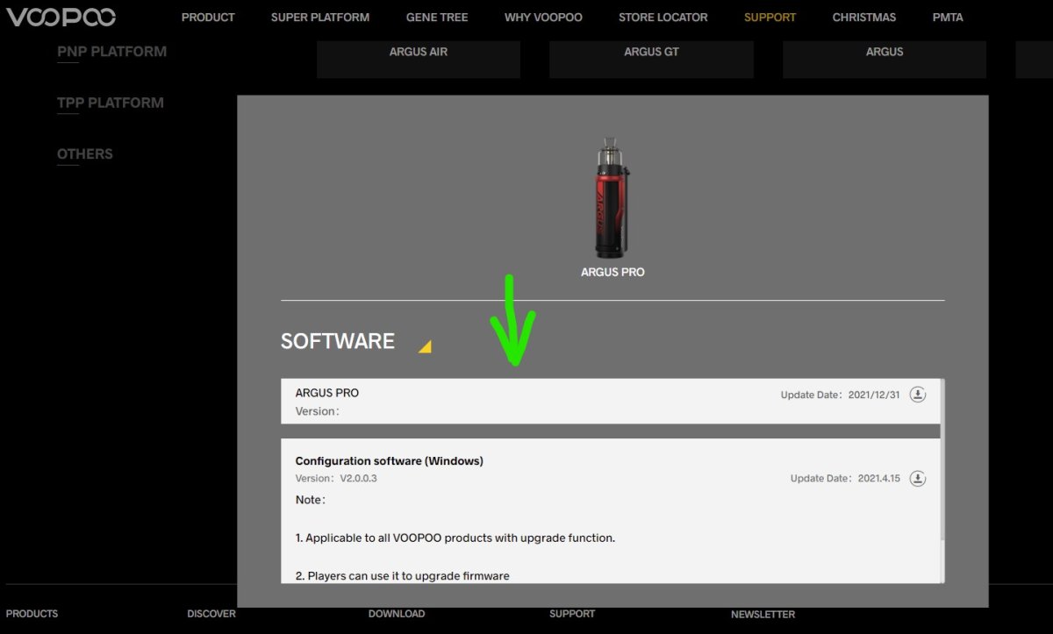Screen dimensions: 1053x634
Task: Click the ARGUS PRO caption under image
Action: (612, 273)
